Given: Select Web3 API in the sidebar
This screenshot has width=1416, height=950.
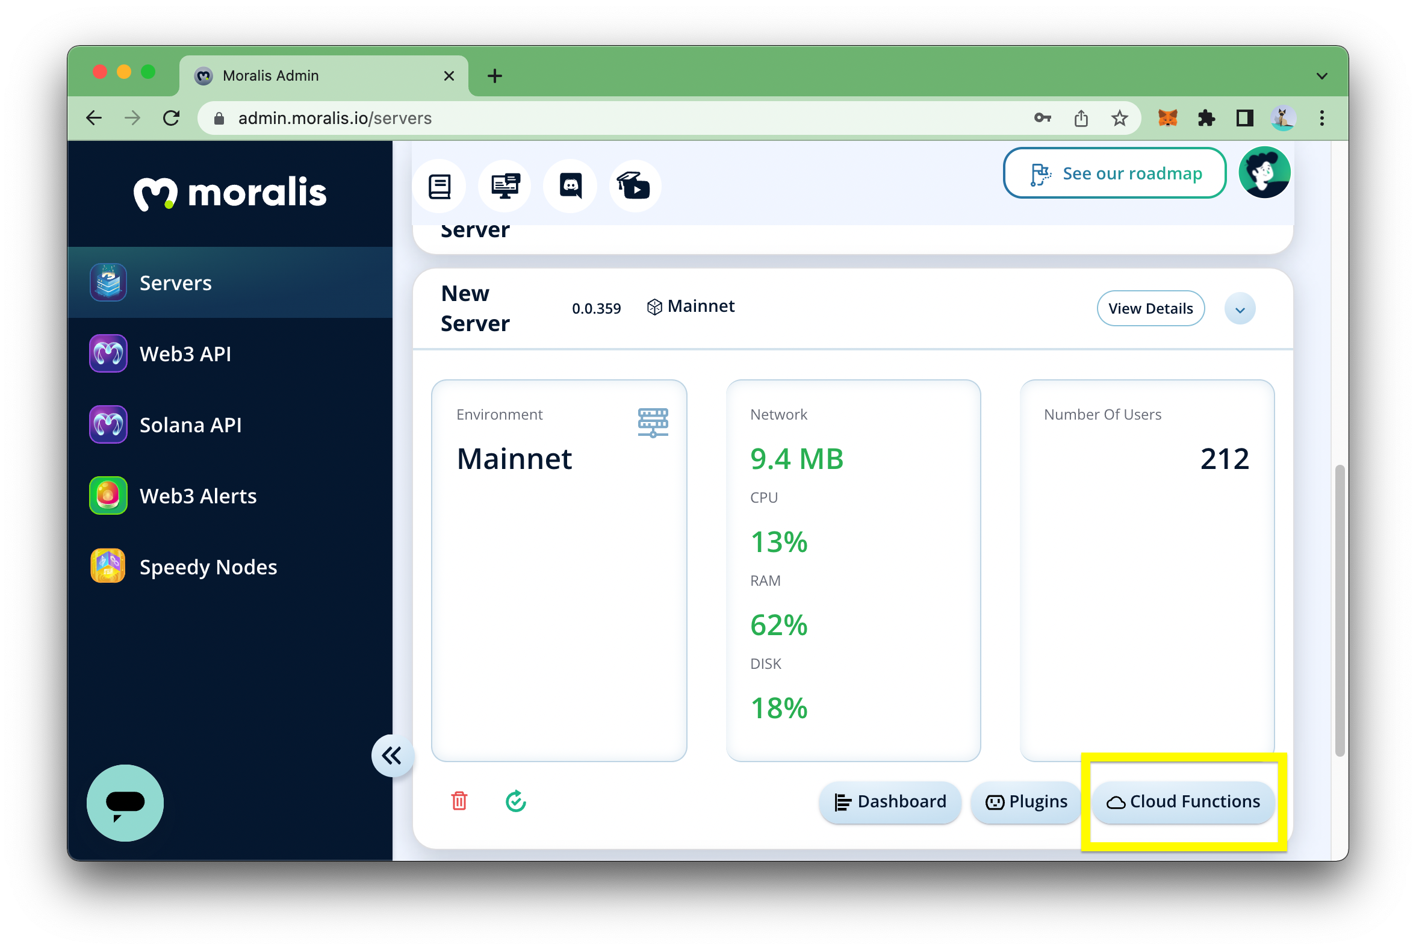Looking at the screenshot, I should 230,353.
